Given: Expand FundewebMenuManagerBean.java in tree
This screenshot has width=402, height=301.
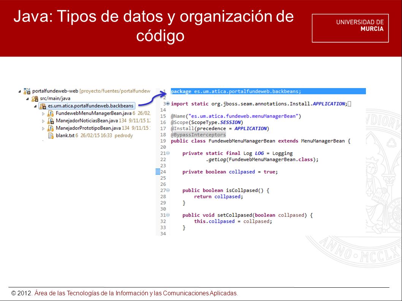Looking at the screenshot, I should (43, 113).
